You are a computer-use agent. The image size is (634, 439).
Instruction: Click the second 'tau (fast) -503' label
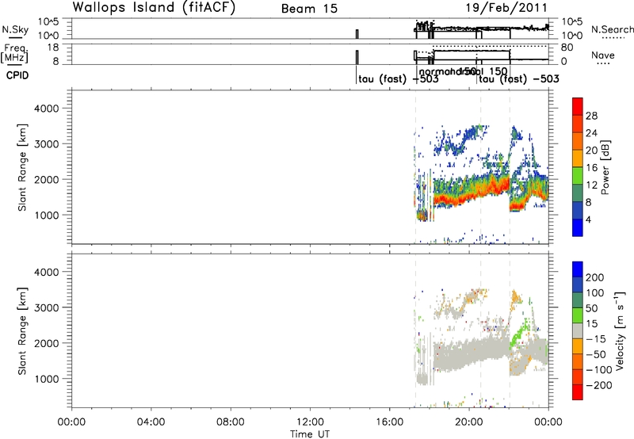tap(519, 78)
